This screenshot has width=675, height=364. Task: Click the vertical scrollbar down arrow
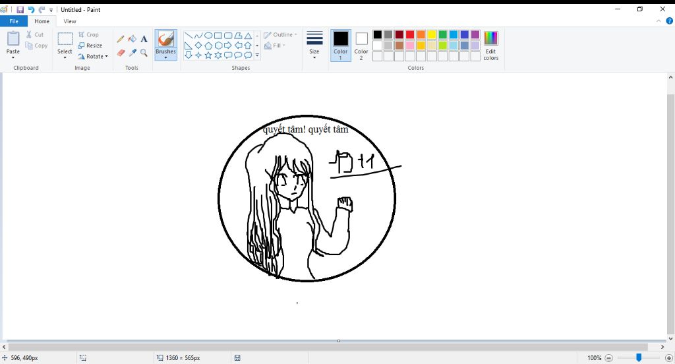coord(670,339)
